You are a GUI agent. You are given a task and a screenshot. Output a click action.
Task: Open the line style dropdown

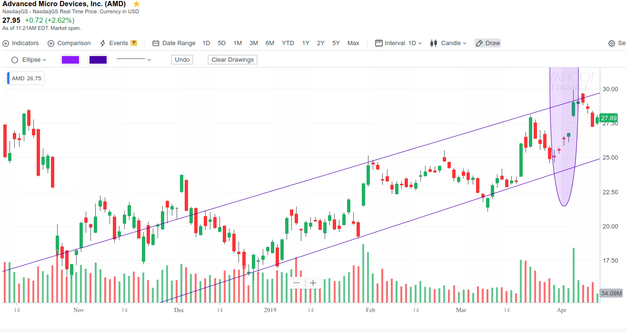coord(134,60)
